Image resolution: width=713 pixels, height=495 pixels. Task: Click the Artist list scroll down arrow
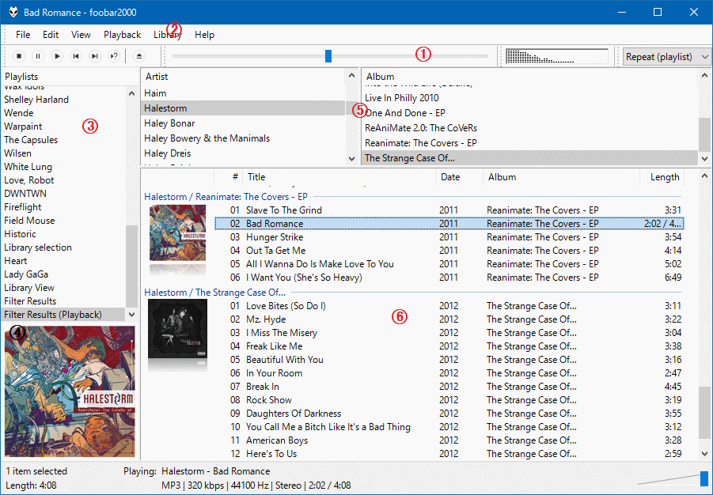351,159
